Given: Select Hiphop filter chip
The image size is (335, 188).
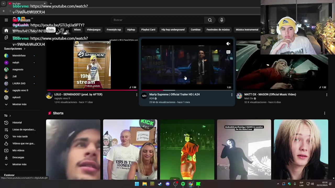Looking at the screenshot, I should [x=131, y=30].
